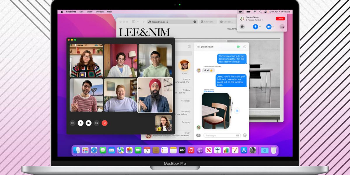The image size is (350, 175).
Task: Open Spotlight search in menu bar
Action: (260, 12)
